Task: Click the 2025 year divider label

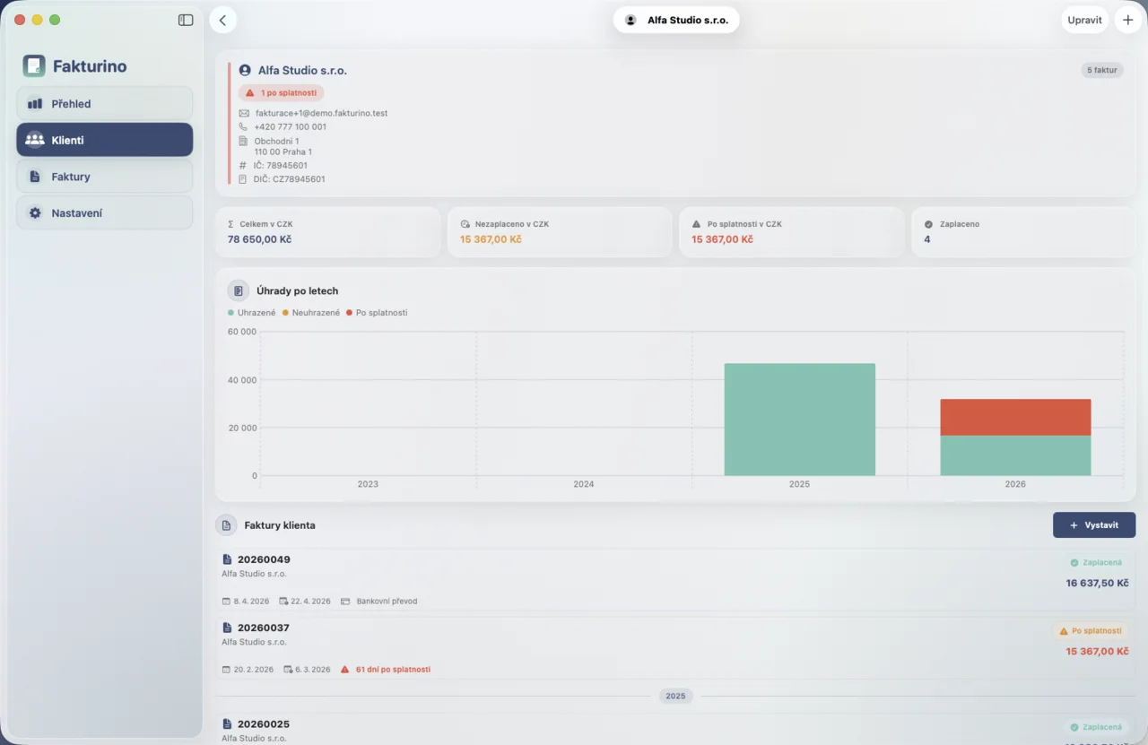Action: [x=675, y=696]
